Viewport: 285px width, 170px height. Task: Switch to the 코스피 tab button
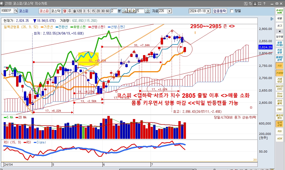(x=44, y=11)
